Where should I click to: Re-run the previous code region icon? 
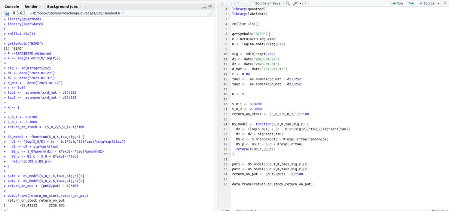[x=411, y=3]
